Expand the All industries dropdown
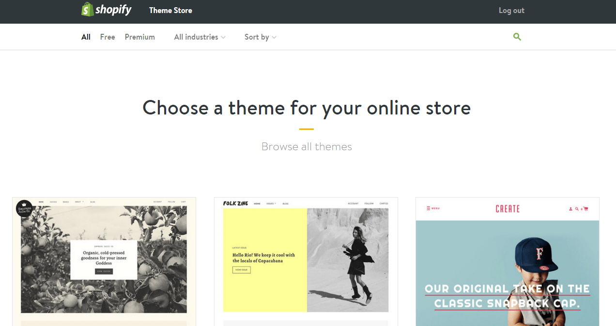The width and height of the screenshot is (616, 326). [200, 37]
